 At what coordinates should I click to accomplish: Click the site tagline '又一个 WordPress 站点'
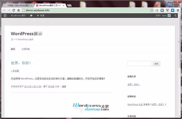click(22, 39)
